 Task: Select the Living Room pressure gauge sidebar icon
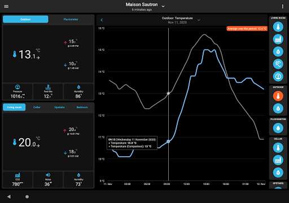(278, 76)
